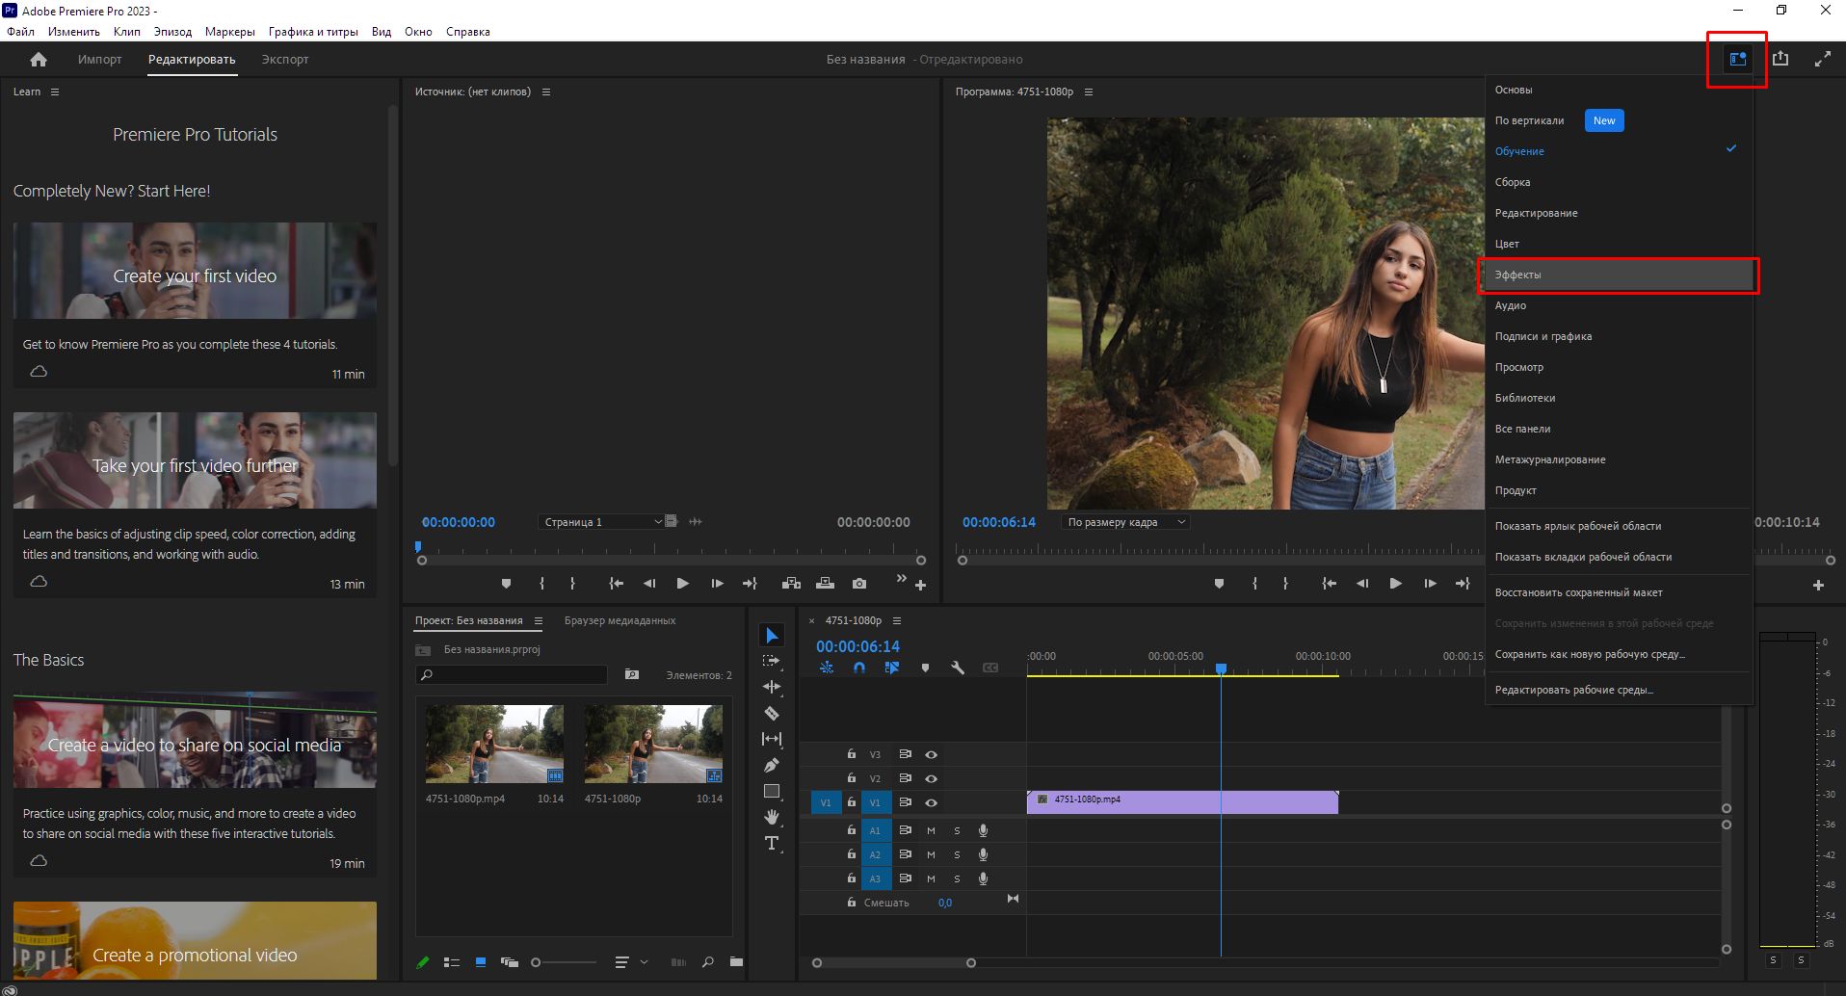Step back one frame in Program monitor

pyautogui.click(x=1362, y=583)
